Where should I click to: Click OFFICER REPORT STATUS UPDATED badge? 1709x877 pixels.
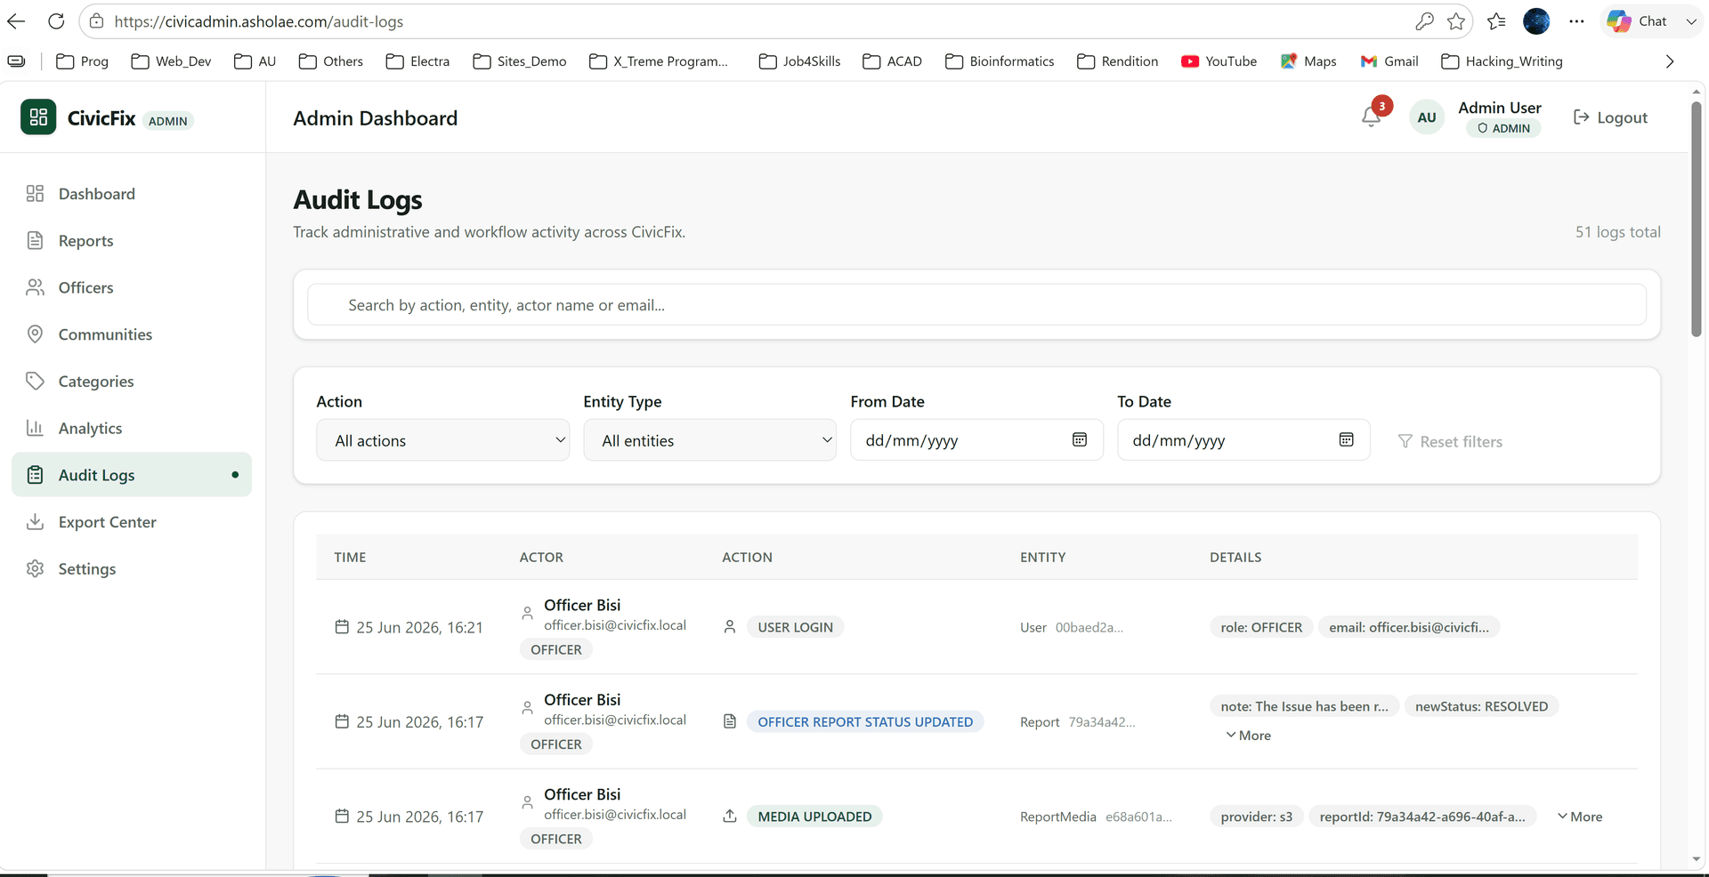click(x=865, y=721)
